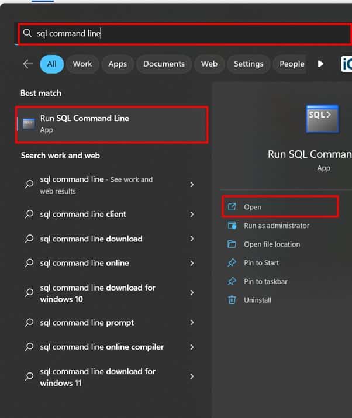
Task: Expand chevron for 'download for windows 11'
Action: [192, 376]
